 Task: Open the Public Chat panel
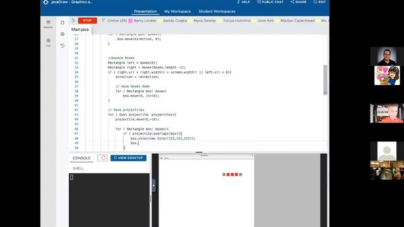[x=270, y=2]
